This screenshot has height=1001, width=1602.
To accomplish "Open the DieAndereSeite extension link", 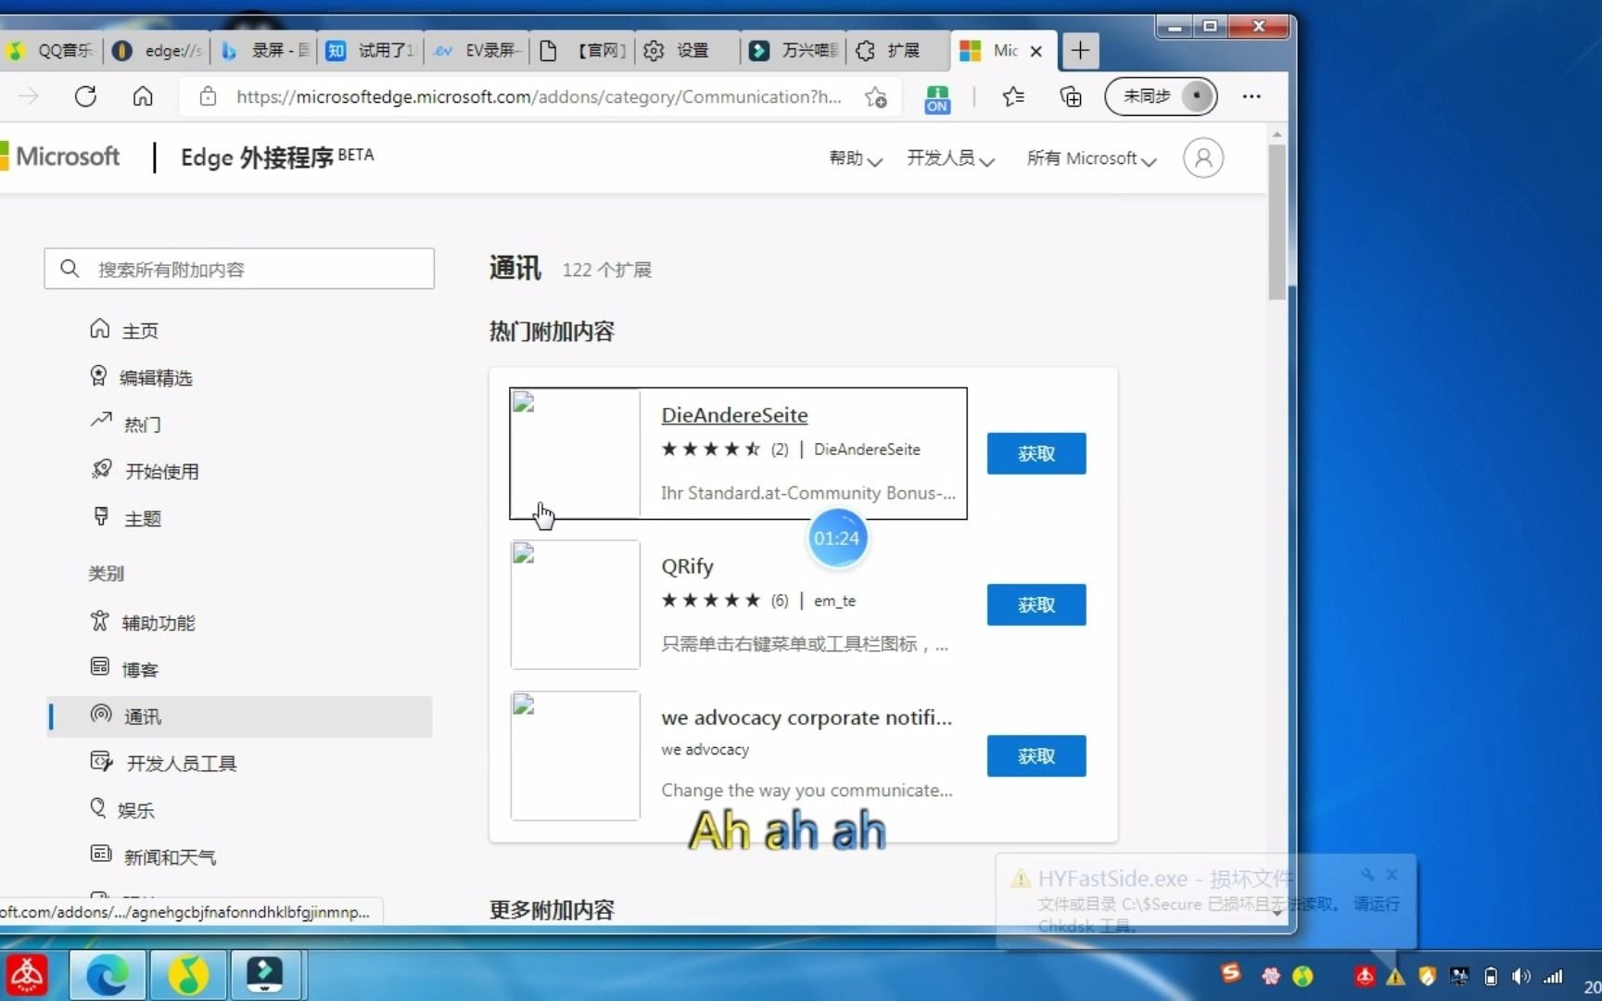I will [734, 415].
